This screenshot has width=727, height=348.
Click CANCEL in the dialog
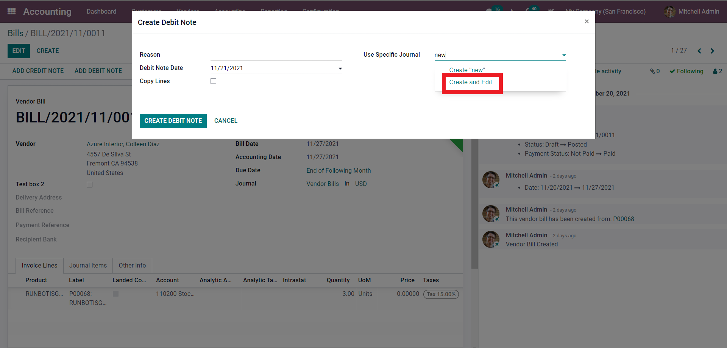226,121
